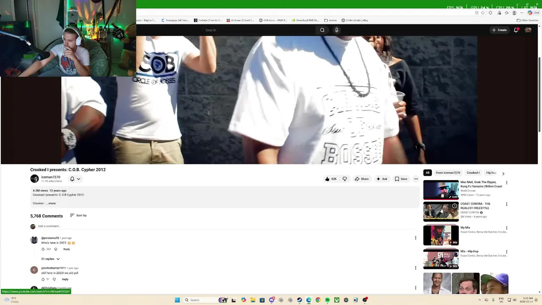Open Windows Start menu
542x305 pixels.
point(177,300)
